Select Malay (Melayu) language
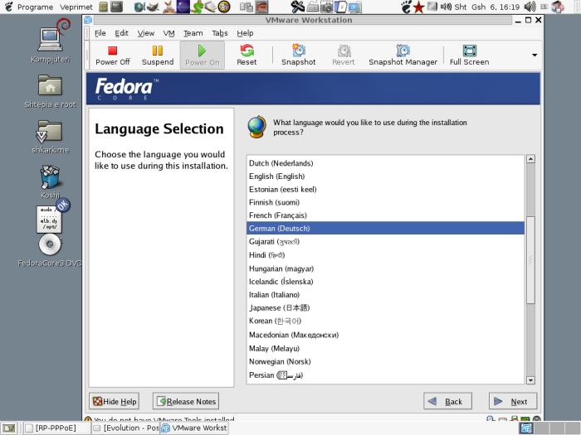581x435 pixels. [x=385, y=349]
